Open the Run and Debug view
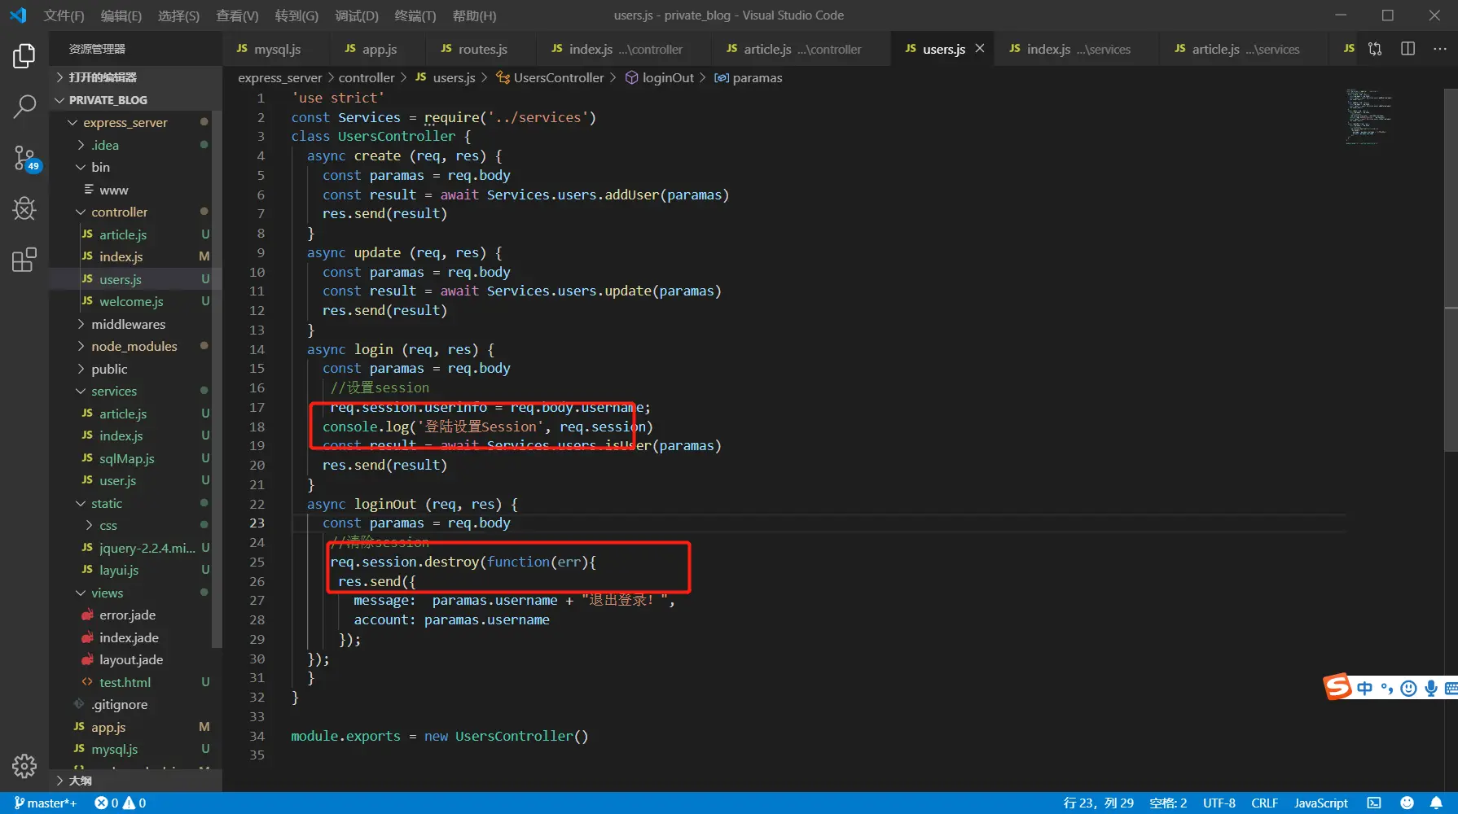 point(24,209)
